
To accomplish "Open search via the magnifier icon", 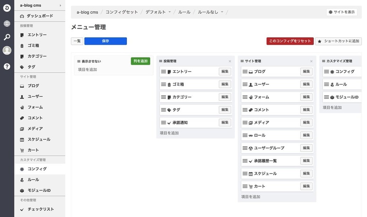I will 7,37.
